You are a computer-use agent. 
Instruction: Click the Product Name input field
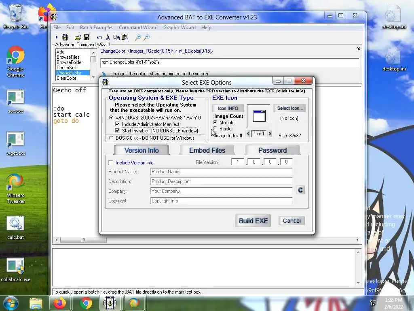pyautogui.click(x=221, y=172)
